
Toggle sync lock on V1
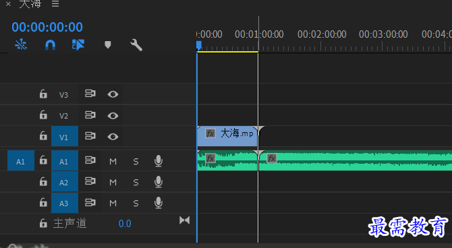tap(90, 135)
